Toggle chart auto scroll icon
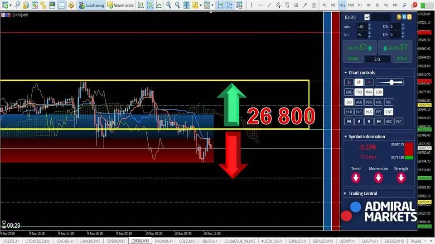This screenshot has width=435, height=244. (x=221, y=5)
